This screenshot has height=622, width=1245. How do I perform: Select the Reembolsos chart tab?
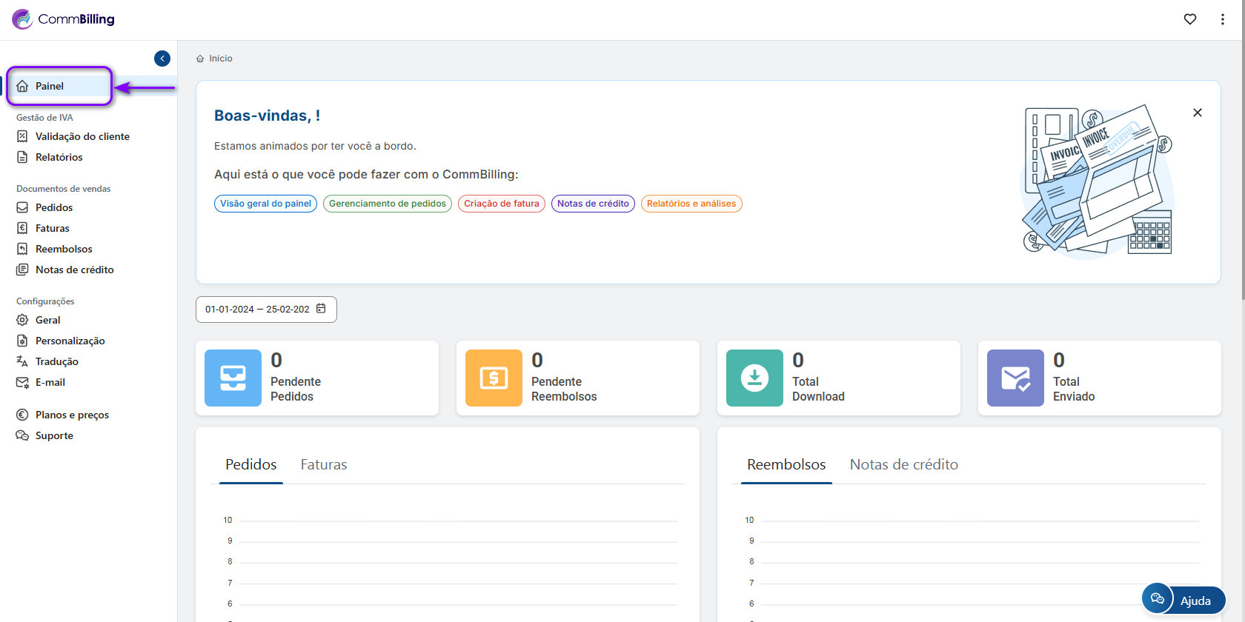786,465
